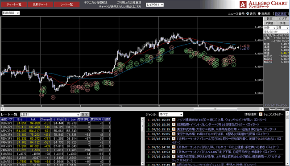This screenshot has width=290, height=166.
Task: Click the Reuters icon beside 情報提供
Action: (261, 114)
